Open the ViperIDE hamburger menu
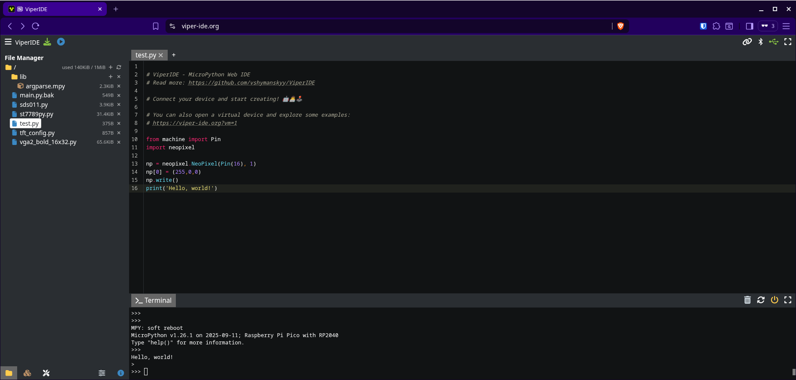Viewport: 796px width, 380px height. pos(8,42)
